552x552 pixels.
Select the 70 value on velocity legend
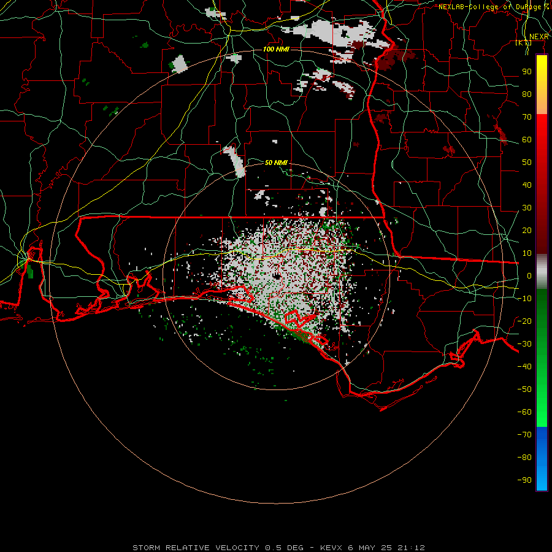click(x=527, y=117)
